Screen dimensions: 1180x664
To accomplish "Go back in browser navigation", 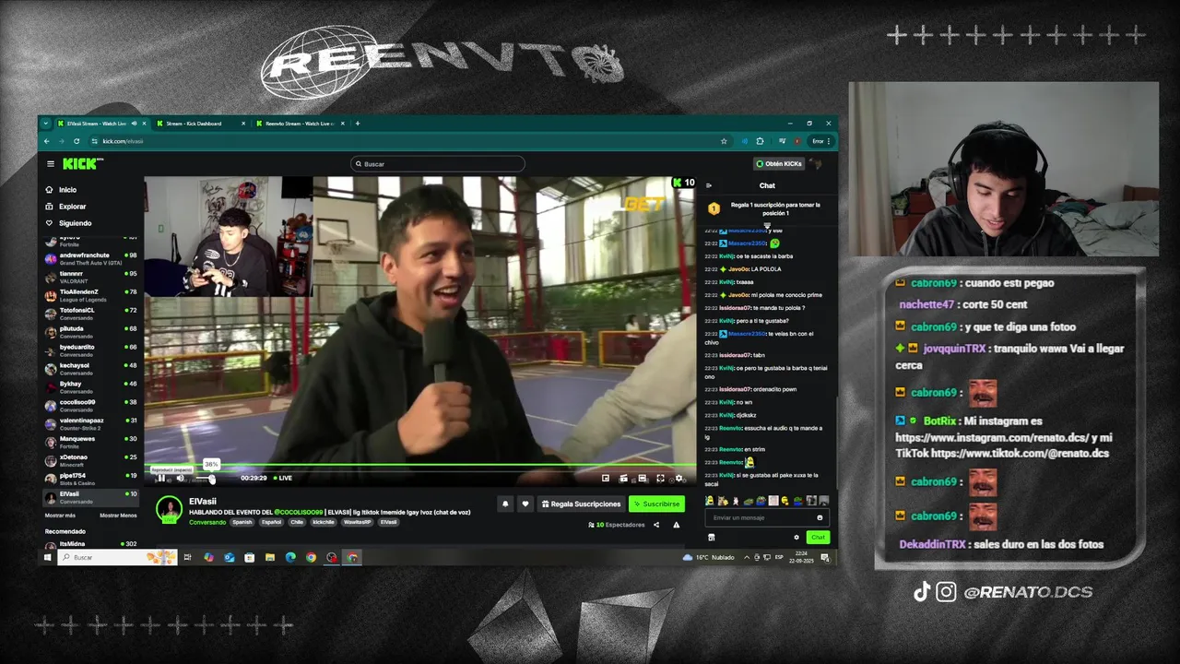I will point(47,141).
